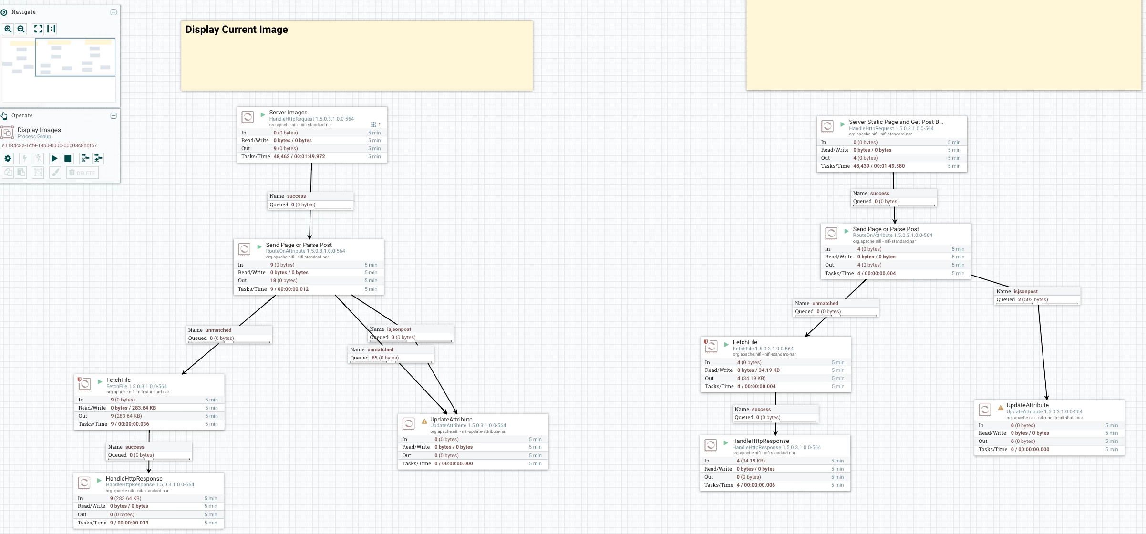Viewport: 1146px width, 534px height.
Task: Click the DELETE button
Action: (82, 173)
